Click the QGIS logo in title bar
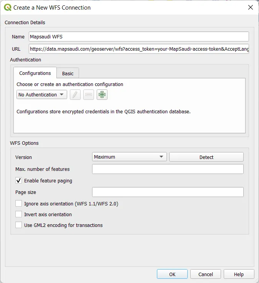The image size is (259, 283). 7,7
